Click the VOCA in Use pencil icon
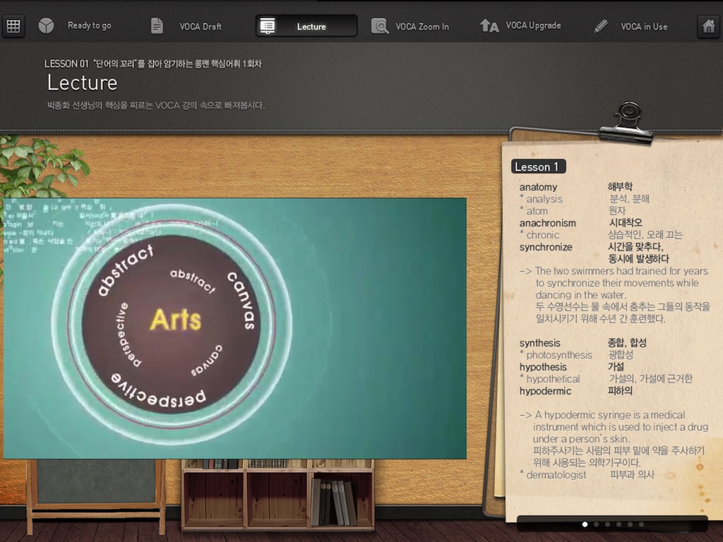The height and width of the screenshot is (542, 723). pos(601,26)
